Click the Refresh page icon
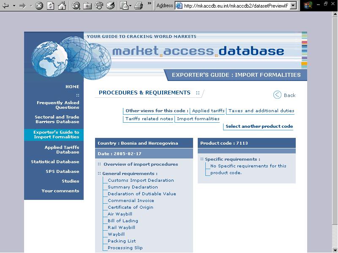Image resolution: width=338 pixels, height=253 pixels. (x=51, y=5)
